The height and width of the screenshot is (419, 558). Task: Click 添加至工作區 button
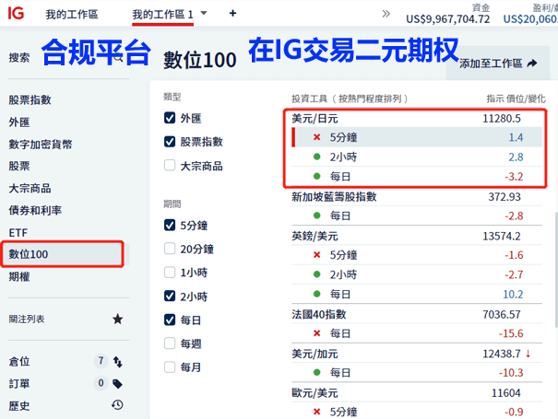(x=498, y=64)
